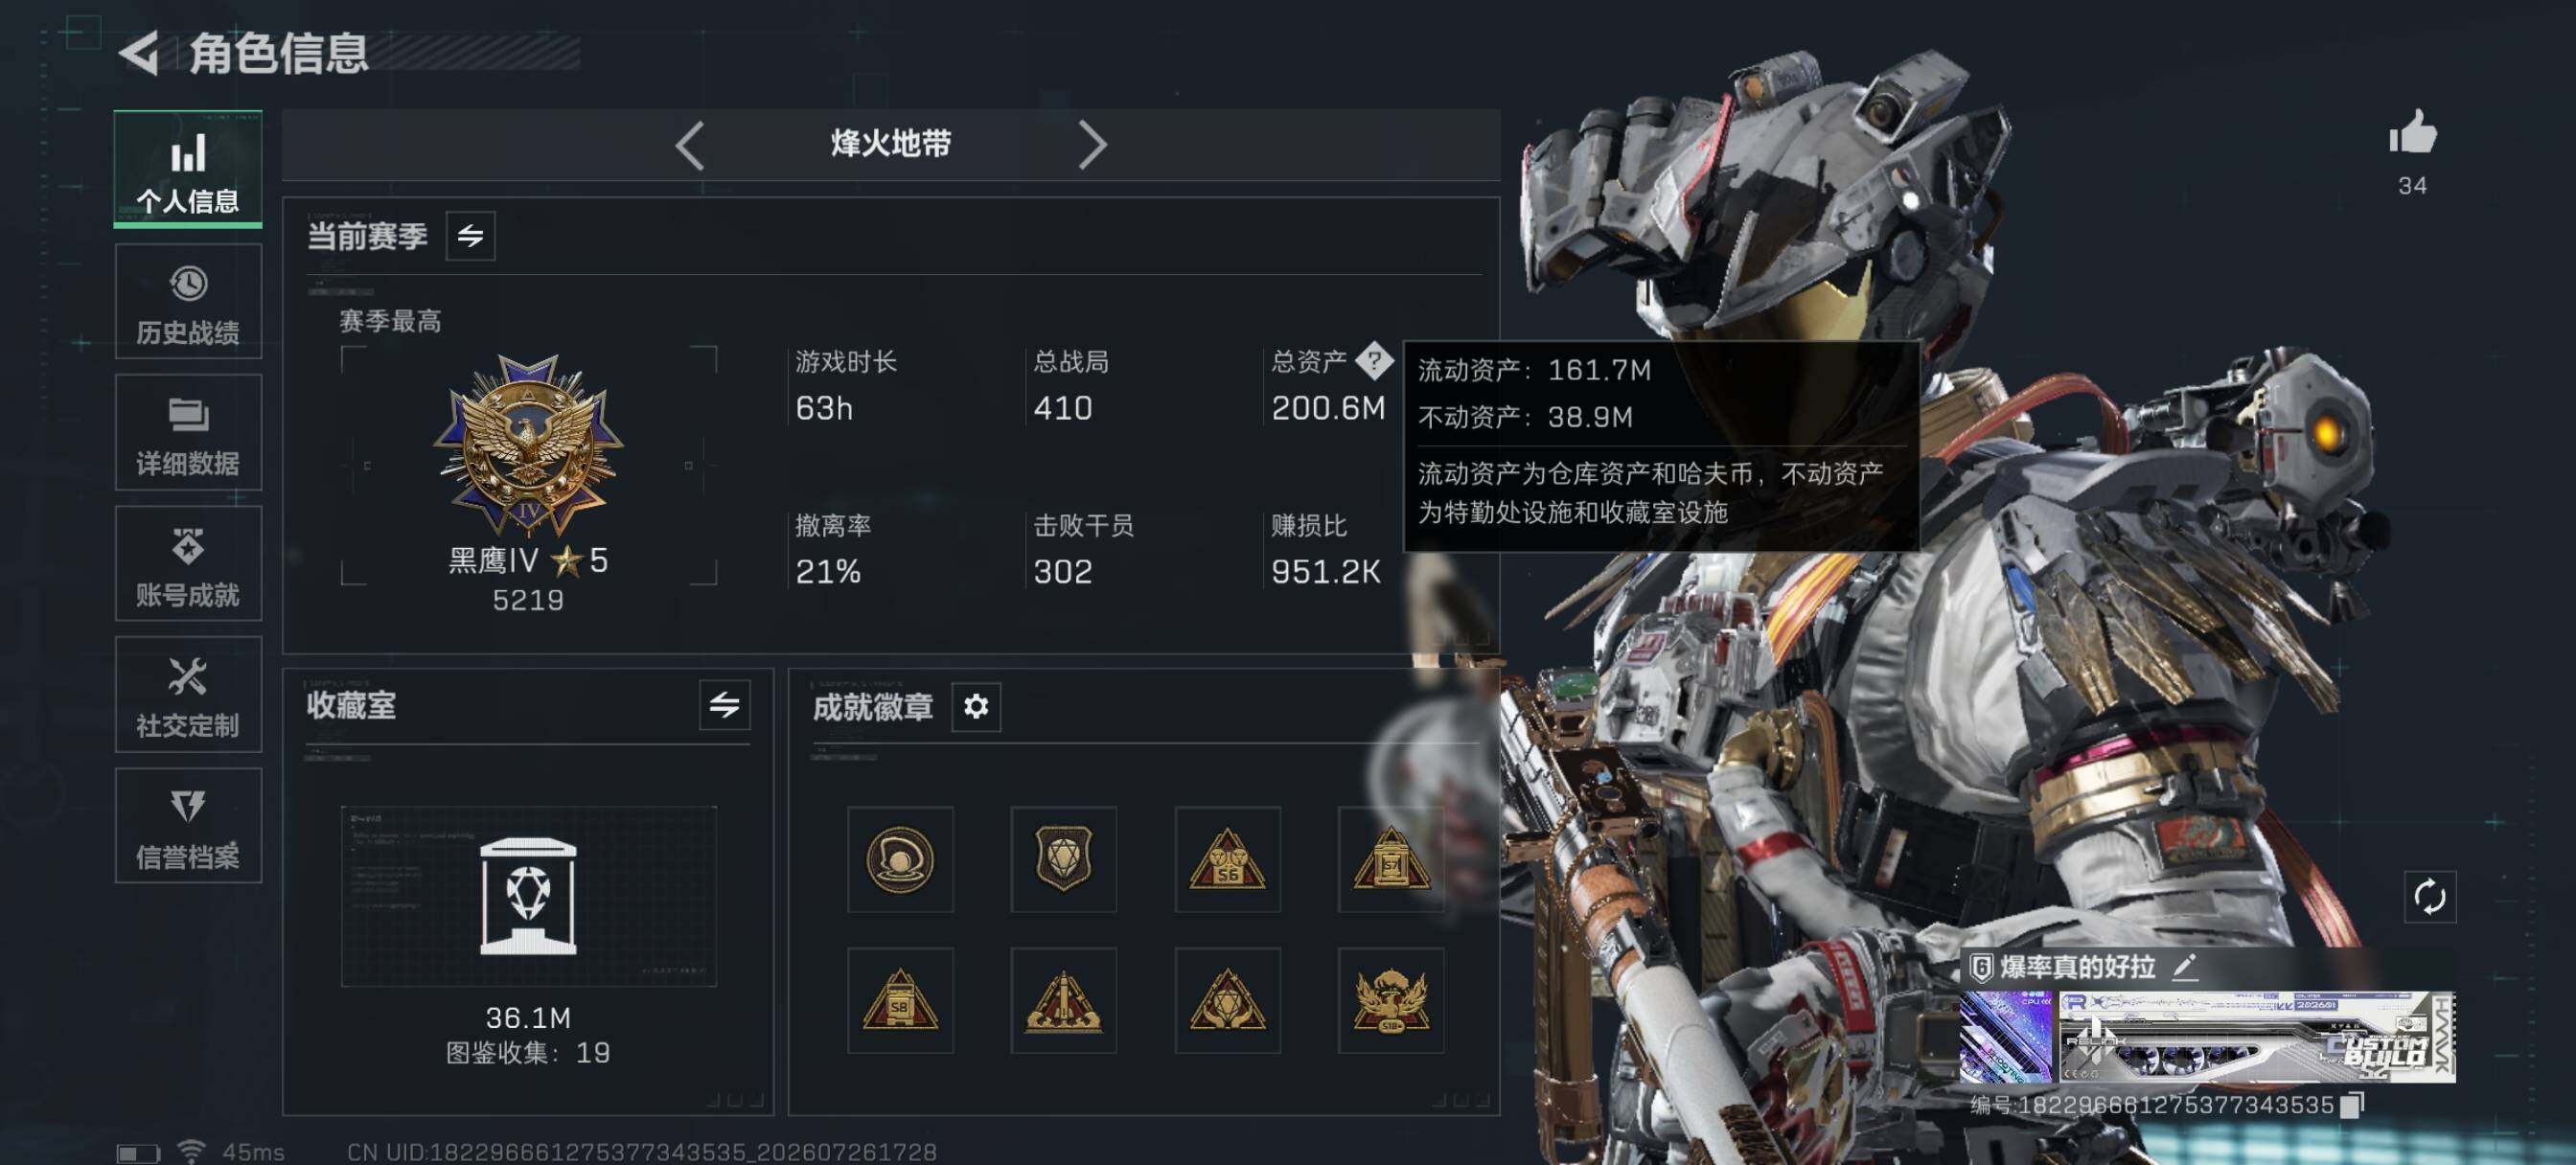
Task: Switch to next game mode with the right chevron
Action: coord(1092,146)
